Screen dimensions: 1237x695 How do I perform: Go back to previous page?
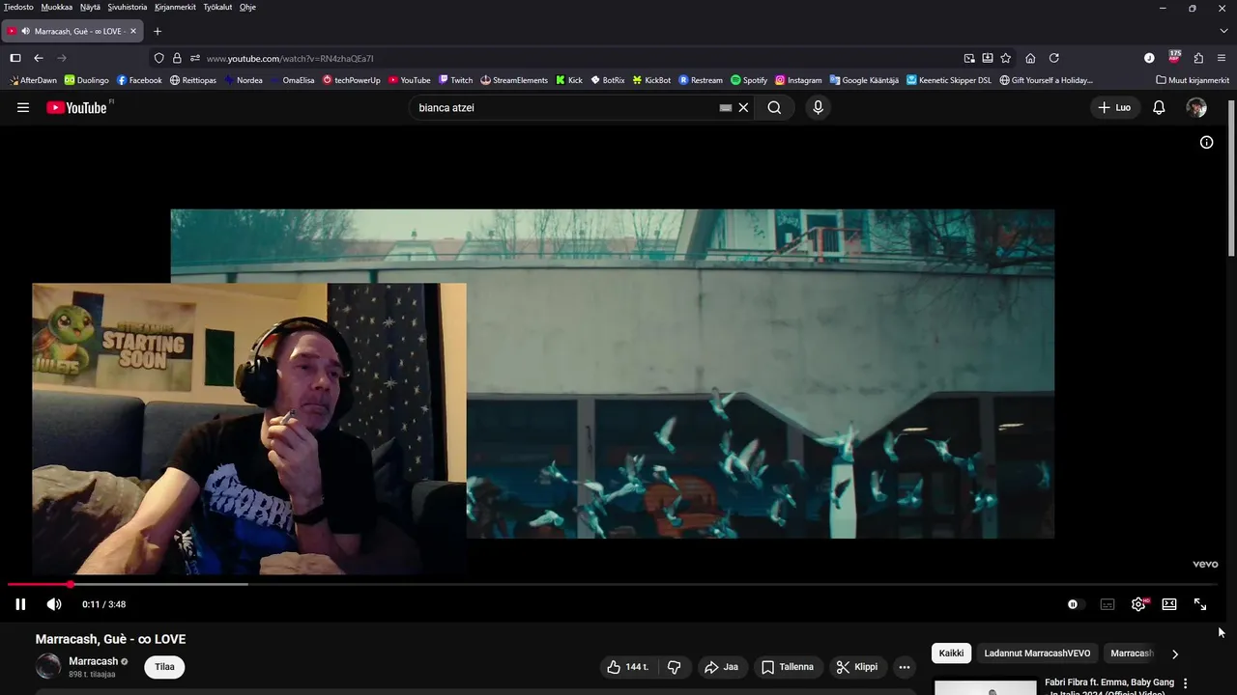point(39,58)
